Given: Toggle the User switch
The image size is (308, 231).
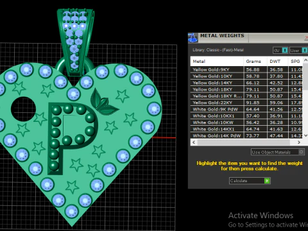Looking at the screenshot, I should [x=304, y=50].
